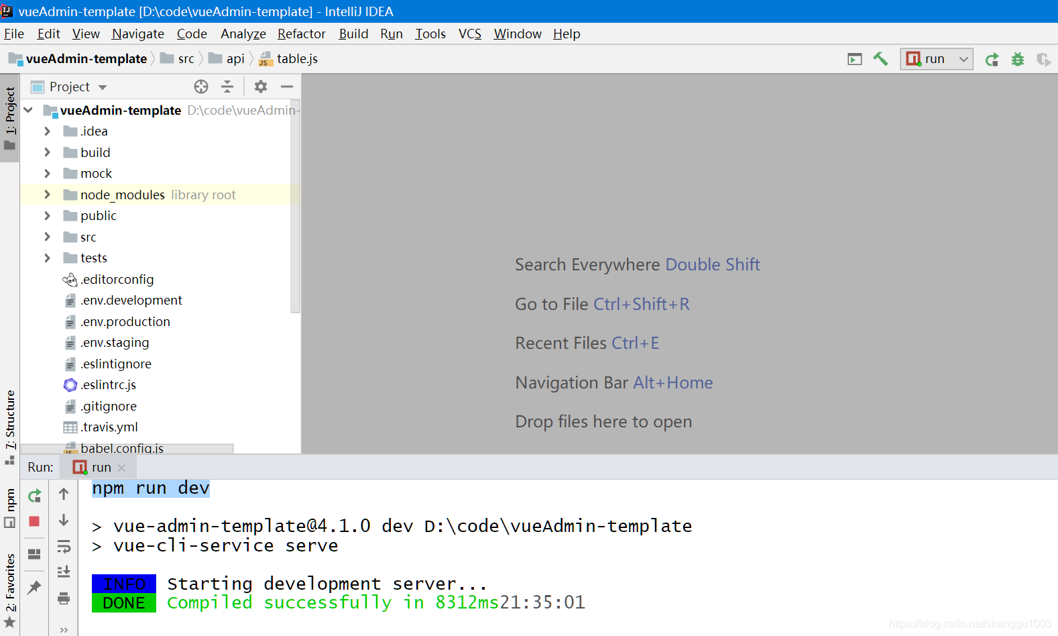Click the locate/scroll from source icon

201,87
